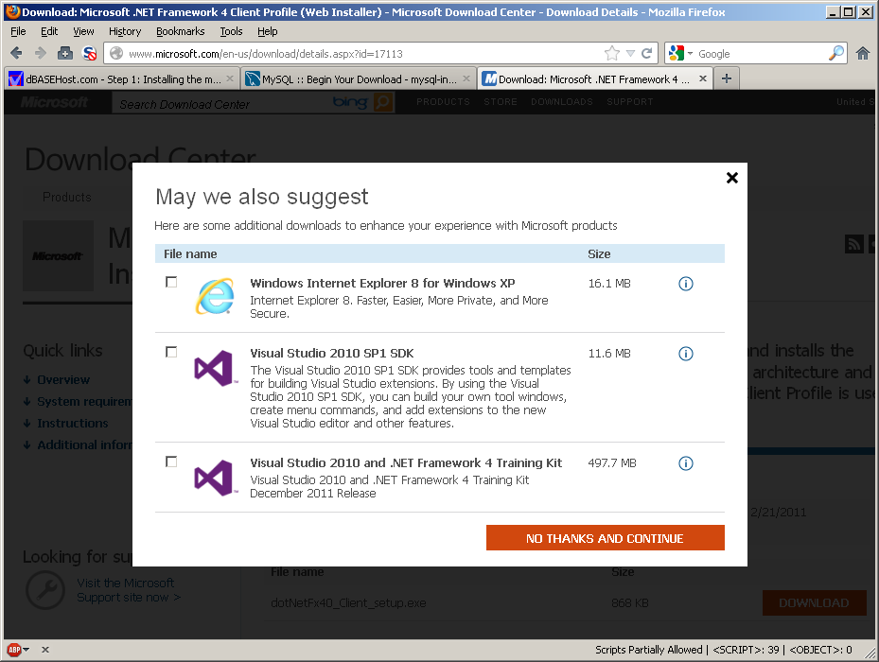
Task: Open the NoScript S icon in toolbar
Action: pyautogui.click(x=89, y=53)
